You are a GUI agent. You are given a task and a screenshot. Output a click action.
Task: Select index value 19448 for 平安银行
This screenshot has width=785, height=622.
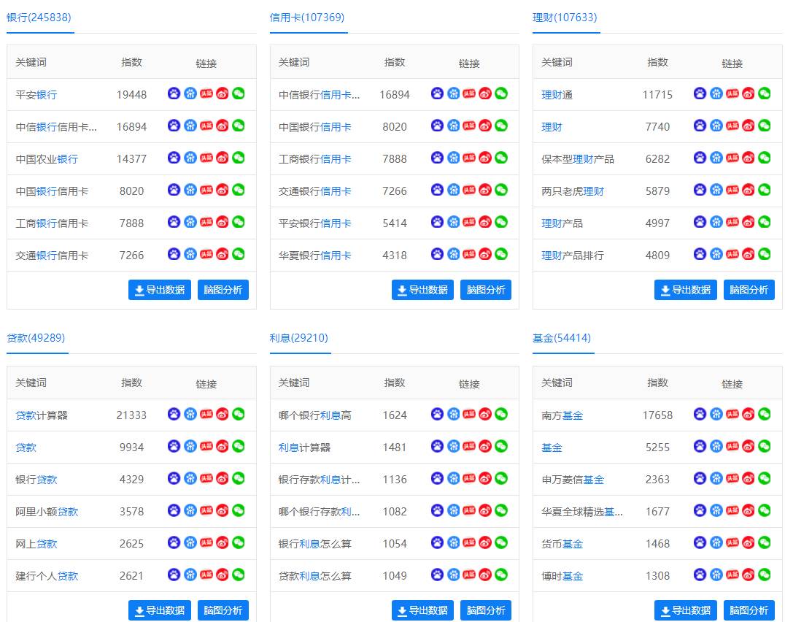131,95
